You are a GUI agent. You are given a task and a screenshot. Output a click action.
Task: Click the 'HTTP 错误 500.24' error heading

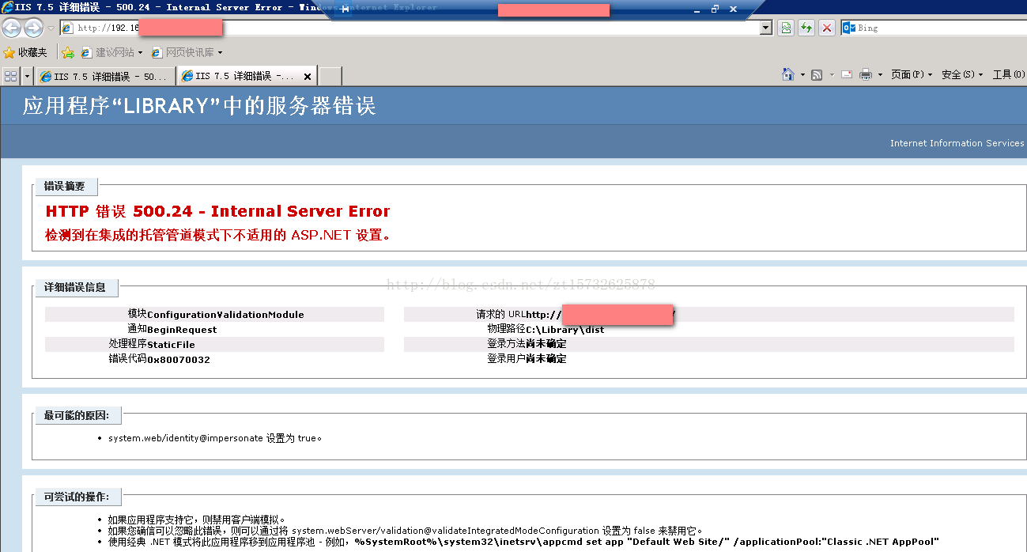click(217, 211)
